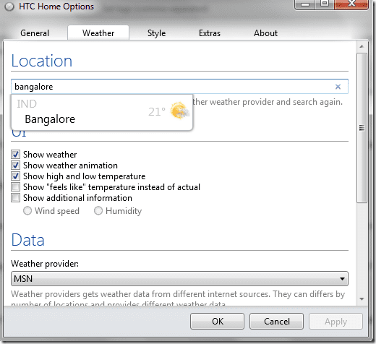376x344 pixels.
Task: Switch to the General tab
Action: (x=35, y=33)
